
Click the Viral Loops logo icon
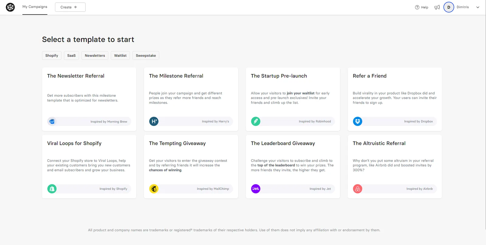[10, 7]
